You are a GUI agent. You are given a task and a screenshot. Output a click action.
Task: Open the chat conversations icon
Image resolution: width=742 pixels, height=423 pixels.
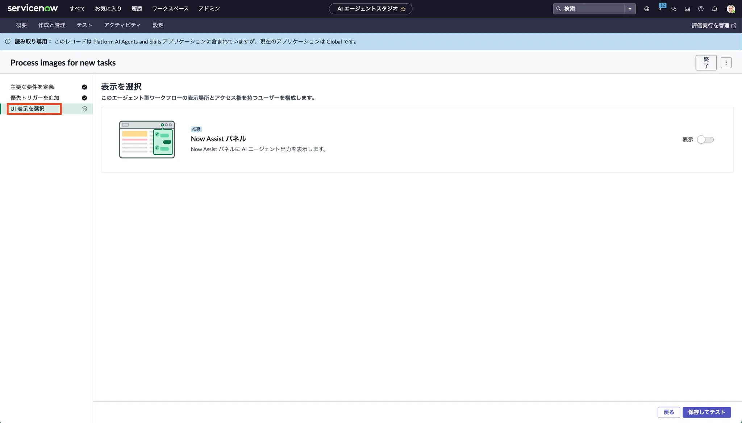(674, 9)
